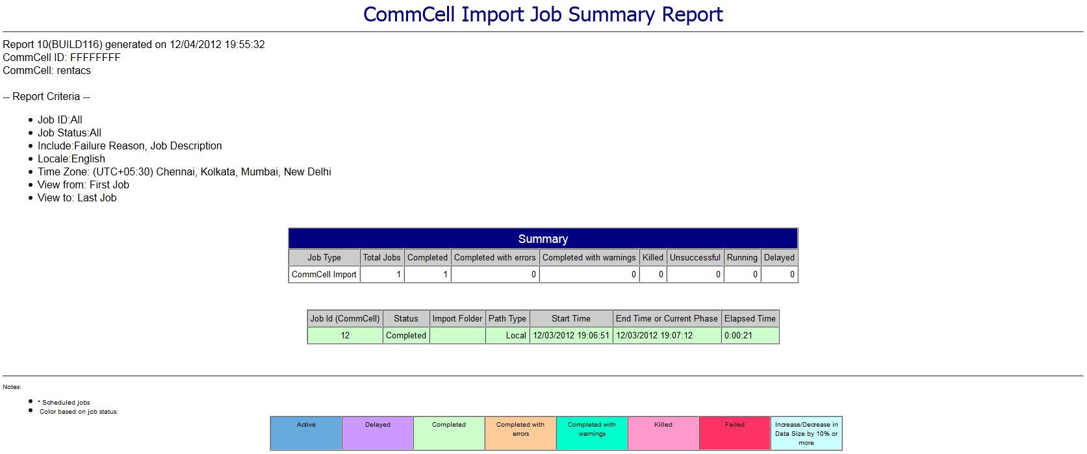Viewport: 1087px width, 454px height.
Task: Click the Summary table title bar
Action: tap(543, 239)
